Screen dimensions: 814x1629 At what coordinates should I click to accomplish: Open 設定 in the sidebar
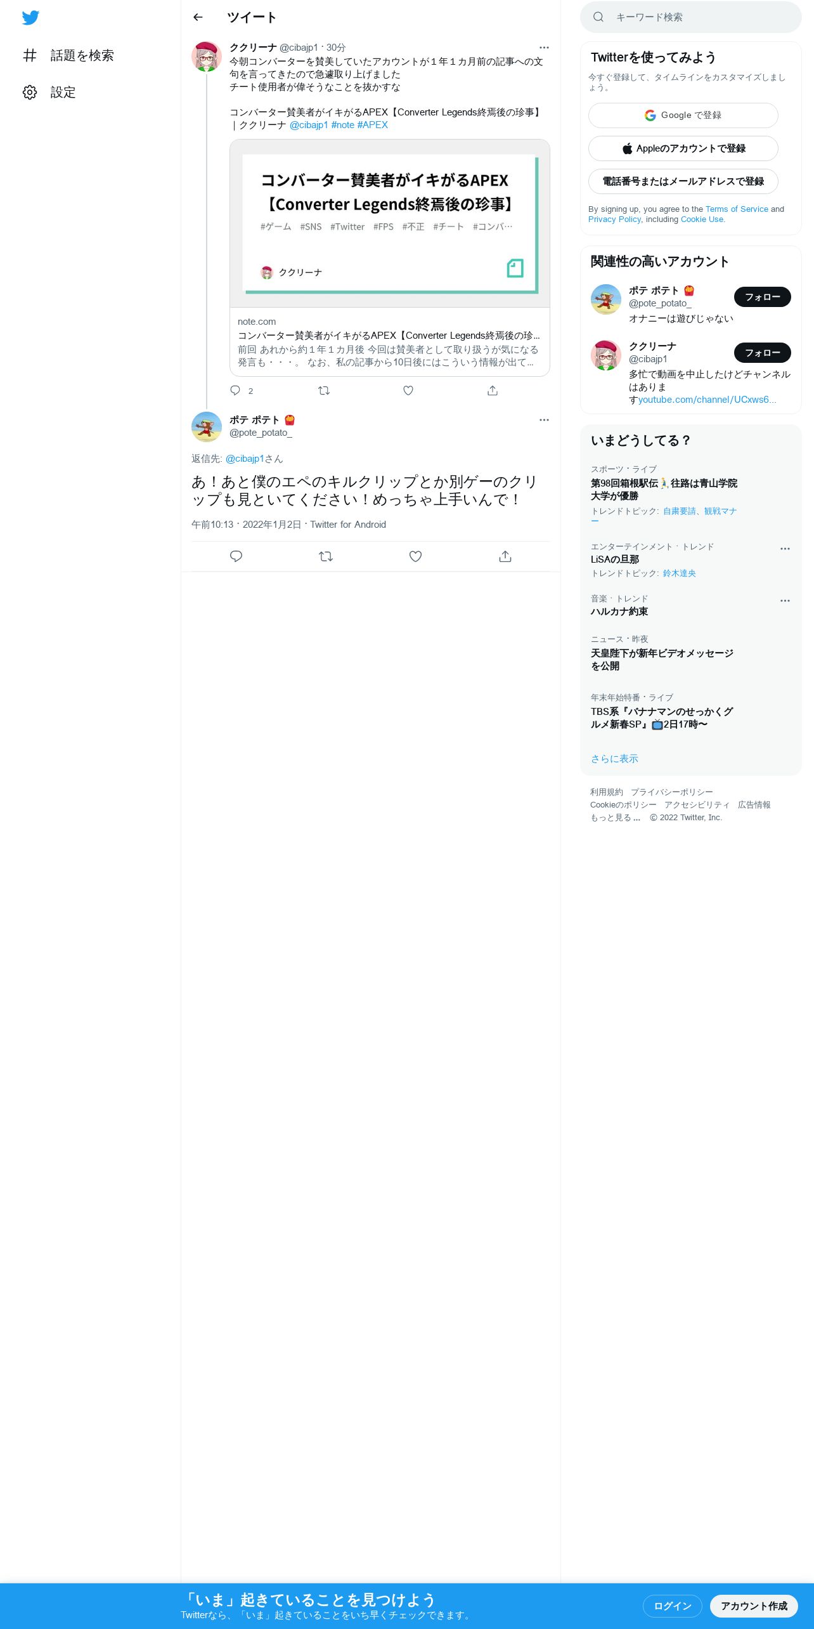pyautogui.click(x=49, y=93)
